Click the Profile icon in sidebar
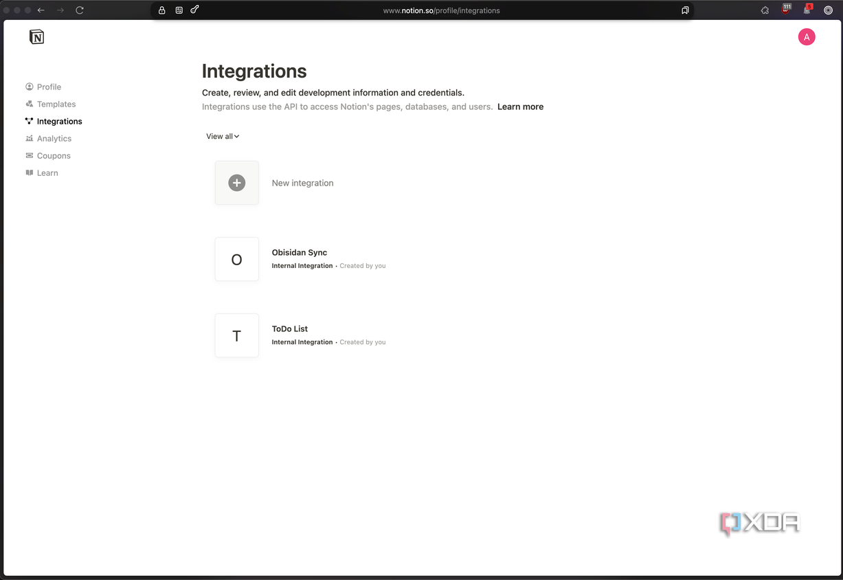The image size is (843, 580). tap(30, 87)
